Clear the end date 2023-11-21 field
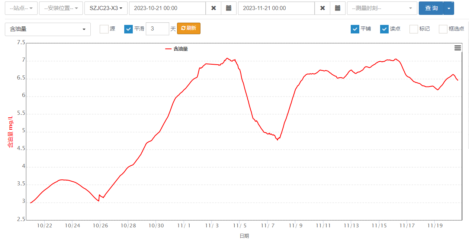 click(322, 8)
